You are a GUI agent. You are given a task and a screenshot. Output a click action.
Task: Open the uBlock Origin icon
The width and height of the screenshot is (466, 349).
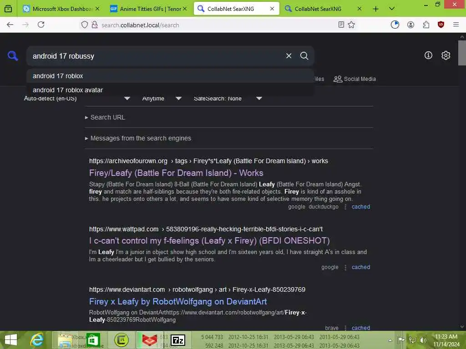tap(441, 25)
